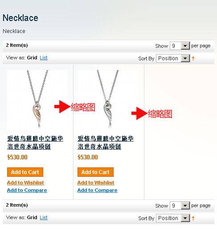Add the rose gold necklace to cart
Viewport: 217px width, 229px height.
pyautogui.click(x=25, y=172)
